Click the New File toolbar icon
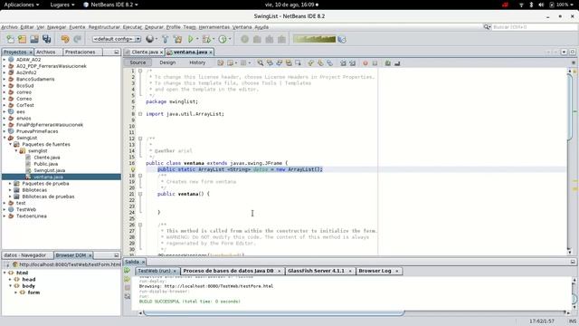 pyautogui.click(x=10, y=39)
